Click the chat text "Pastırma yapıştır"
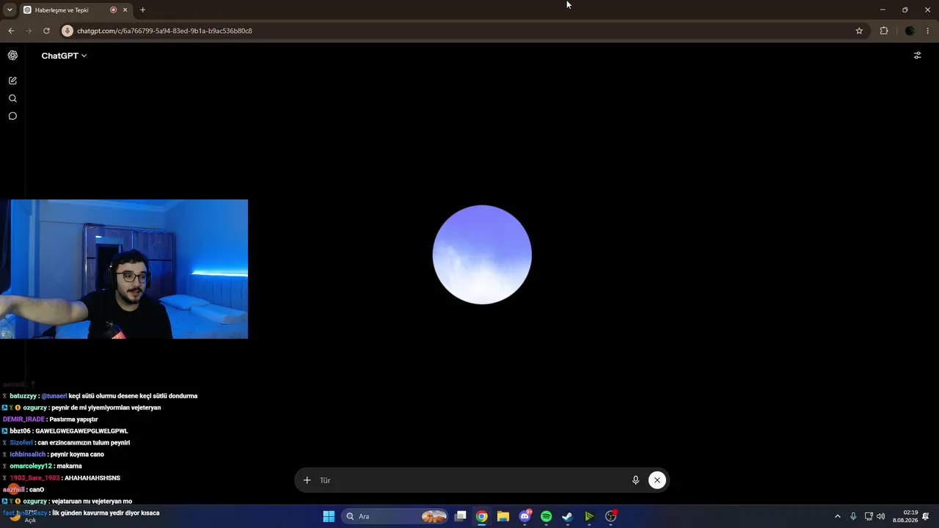The width and height of the screenshot is (939, 528). pos(73,419)
